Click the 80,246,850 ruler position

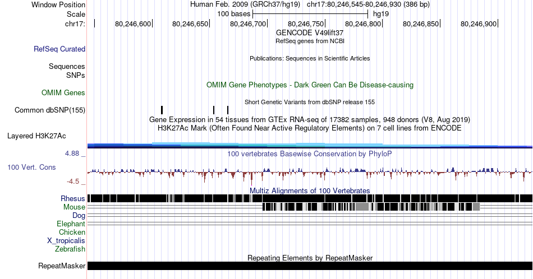tap(421, 24)
